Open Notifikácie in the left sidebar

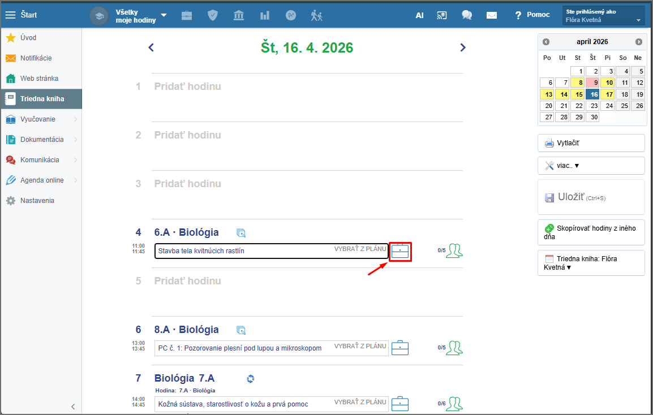[x=36, y=58]
